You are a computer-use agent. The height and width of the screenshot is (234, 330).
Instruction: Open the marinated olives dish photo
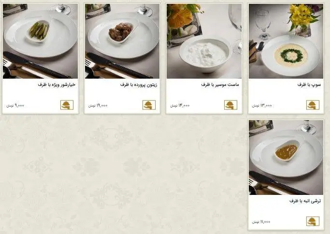(122, 41)
